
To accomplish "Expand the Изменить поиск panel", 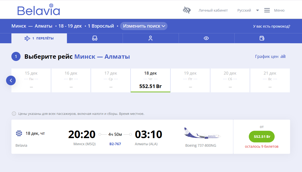I will coord(144,26).
